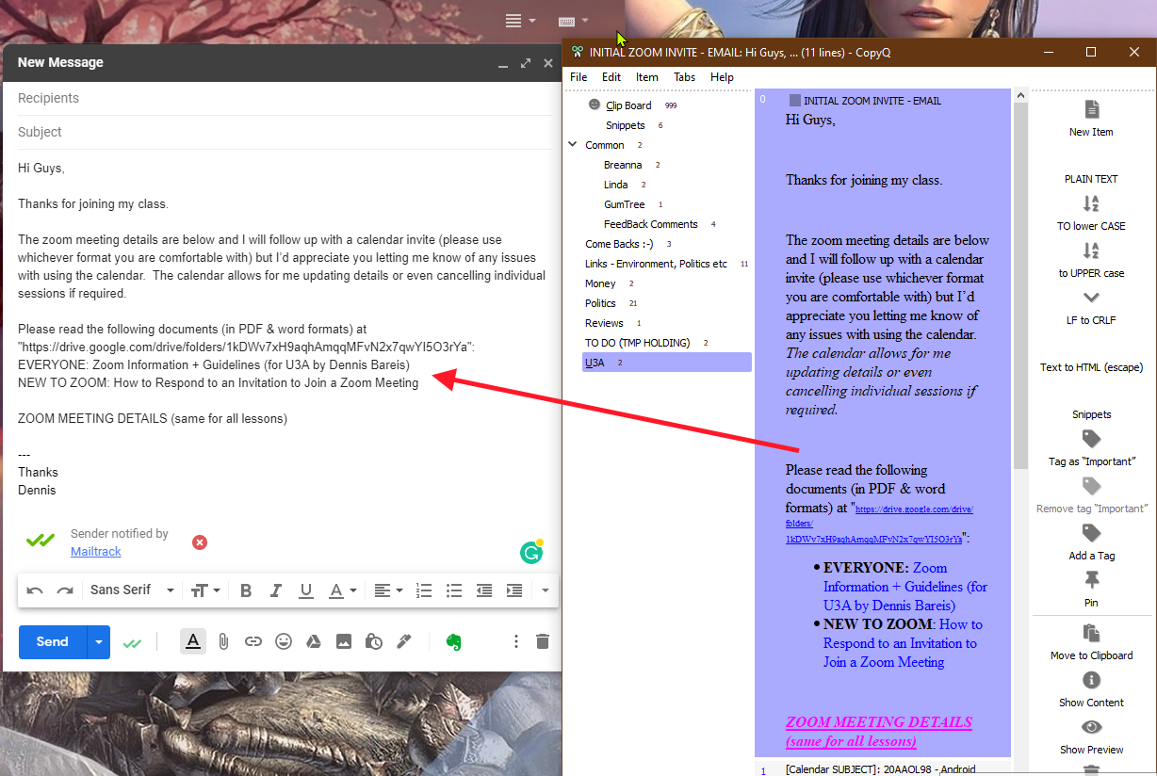Viewport: 1157px width, 776px height.
Task: Click into the Recipients field
Action: pos(285,98)
